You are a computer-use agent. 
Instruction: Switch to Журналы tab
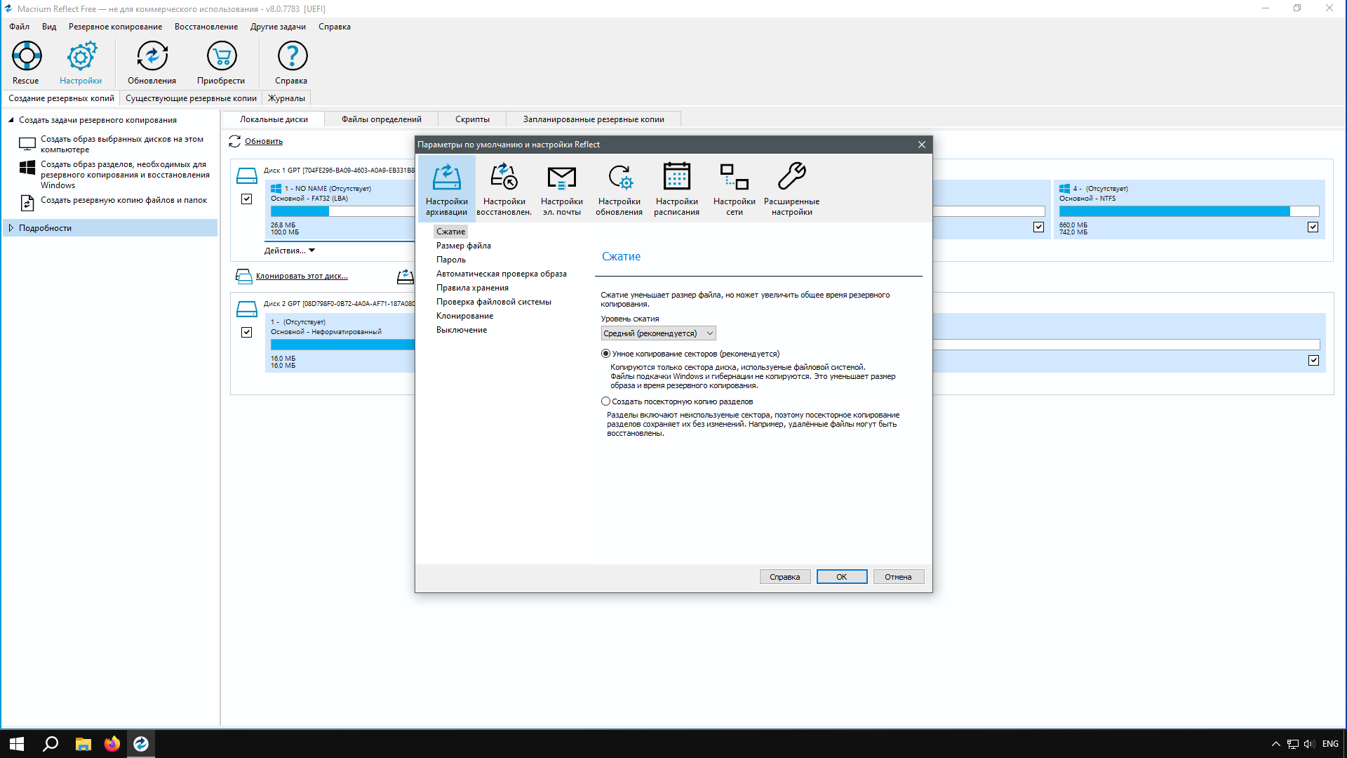tap(286, 98)
